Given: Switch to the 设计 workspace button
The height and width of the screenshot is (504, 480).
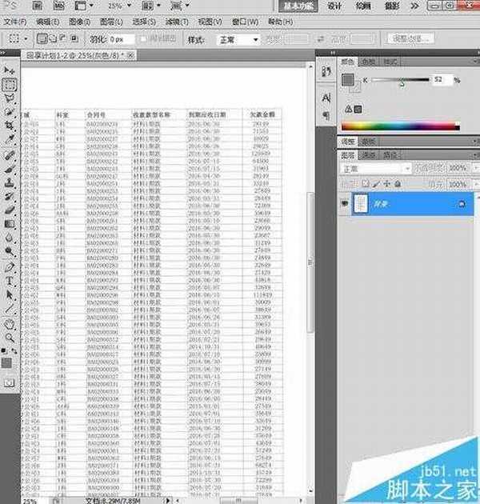Looking at the screenshot, I should pos(334,6).
